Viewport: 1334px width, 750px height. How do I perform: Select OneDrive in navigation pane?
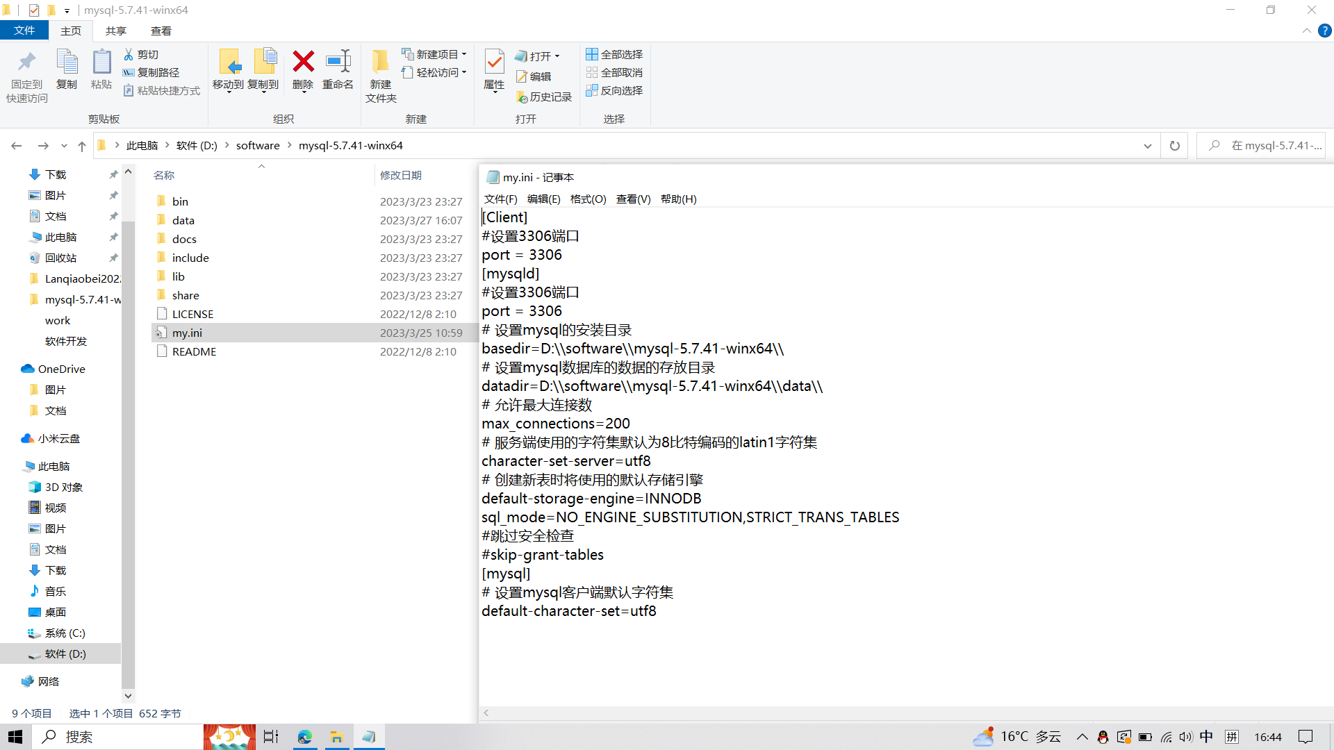click(61, 369)
